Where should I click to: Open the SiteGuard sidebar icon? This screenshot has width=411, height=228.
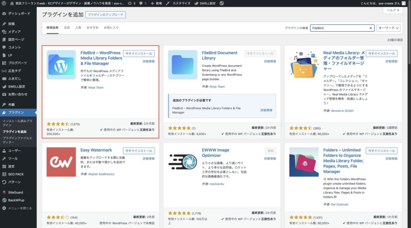[4, 192]
